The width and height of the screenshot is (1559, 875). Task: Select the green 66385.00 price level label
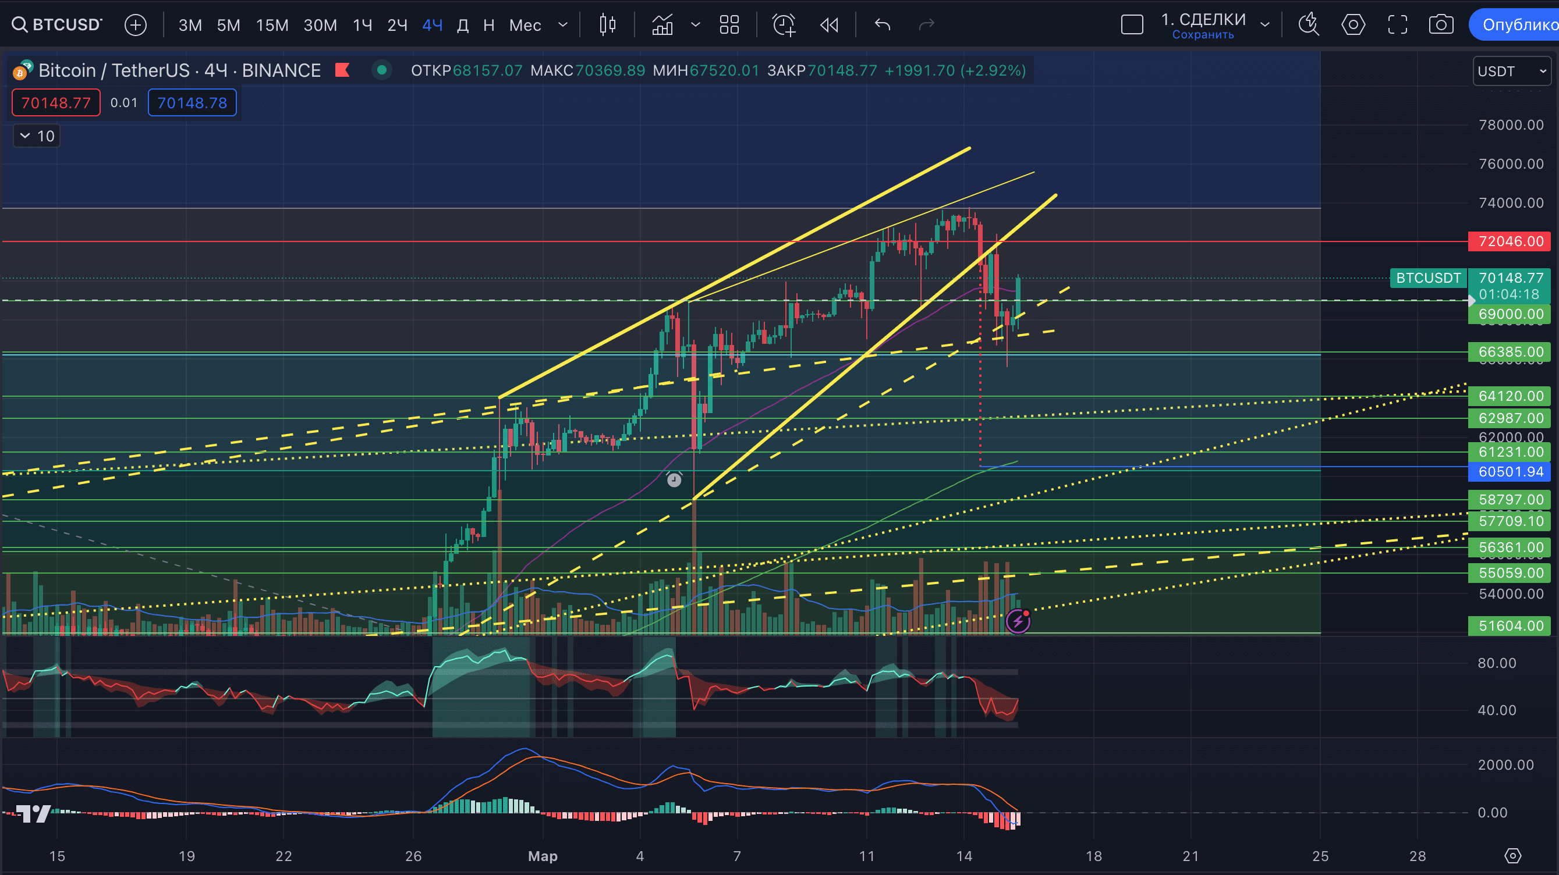coord(1510,352)
